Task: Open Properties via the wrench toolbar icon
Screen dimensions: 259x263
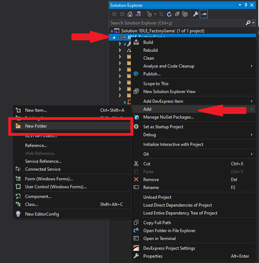Action: pyautogui.click(x=196, y=14)
